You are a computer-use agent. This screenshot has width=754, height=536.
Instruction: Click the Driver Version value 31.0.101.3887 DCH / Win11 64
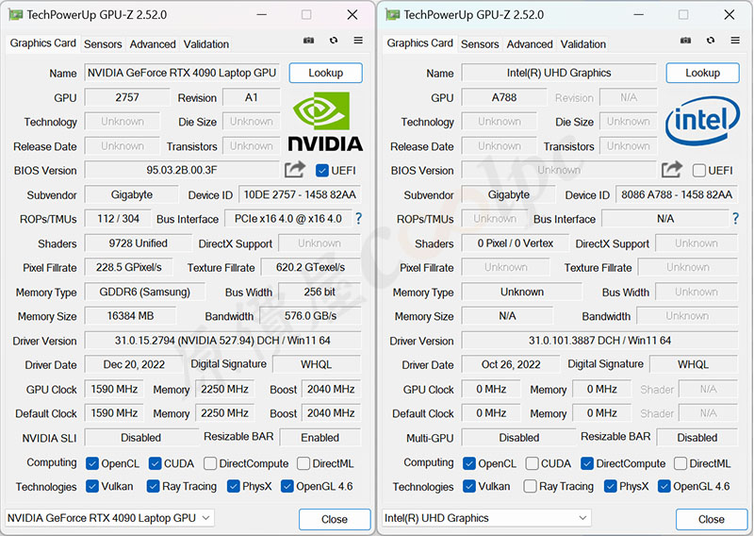click(599, 341)
